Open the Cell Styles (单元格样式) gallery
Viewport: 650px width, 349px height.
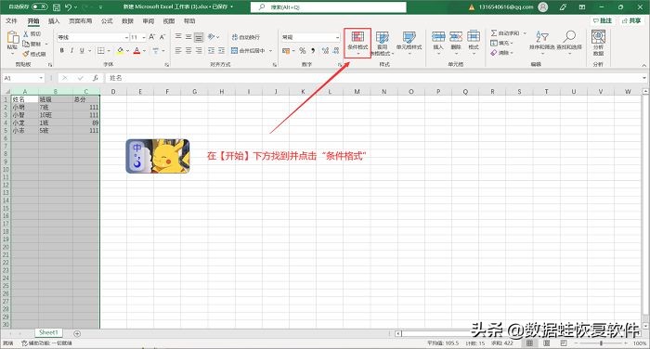click(x=409, y=43)
